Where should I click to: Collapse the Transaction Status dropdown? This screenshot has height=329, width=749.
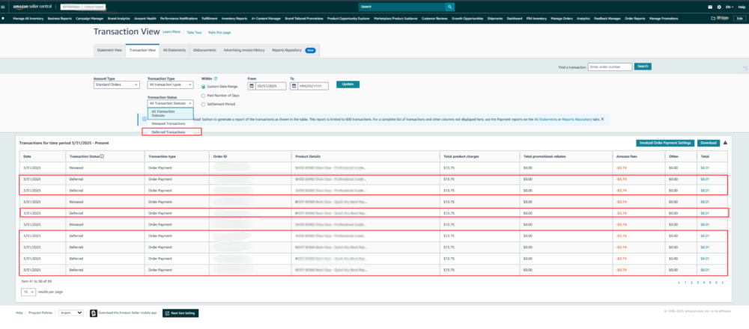[170, 103]
